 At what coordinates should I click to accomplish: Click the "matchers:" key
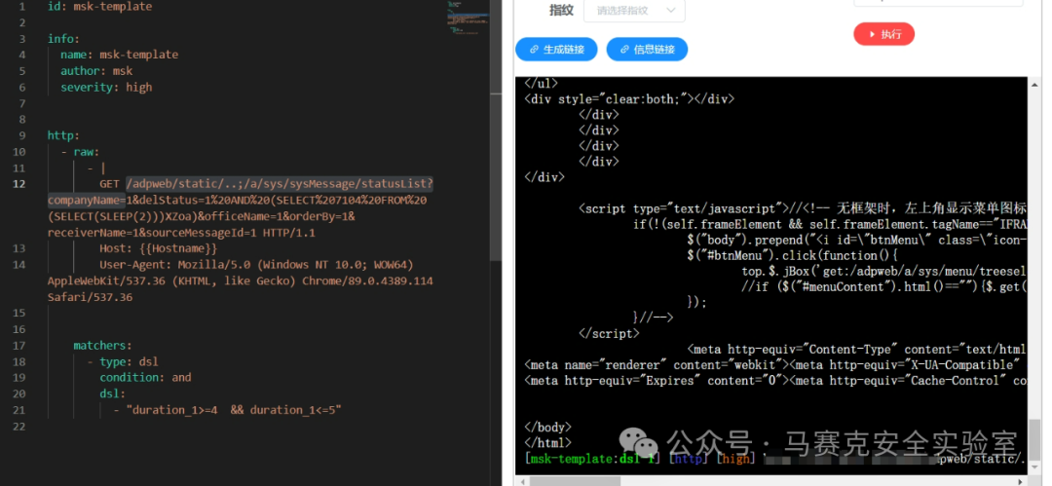click(103, 346)
